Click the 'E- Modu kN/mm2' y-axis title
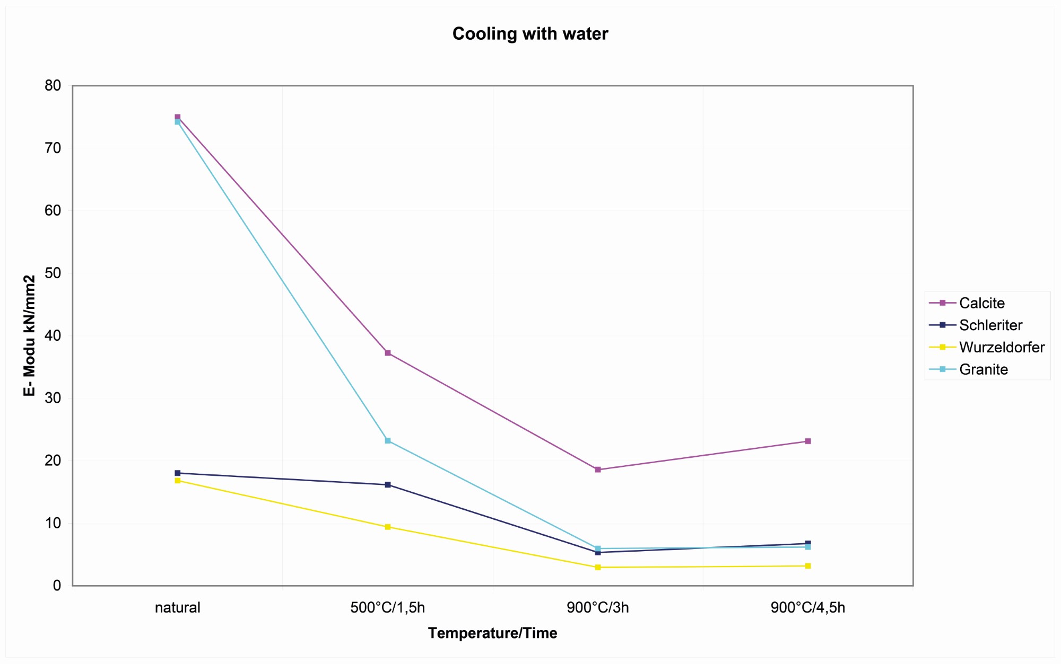 29,335
